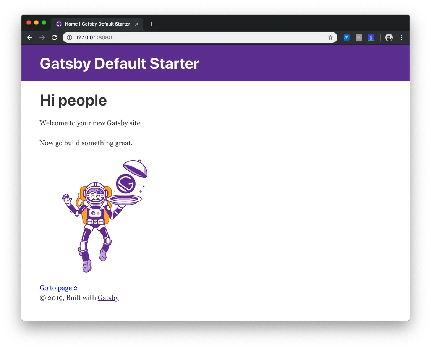Open the user profile avatar
431x349 pixels.
(389, 37)
